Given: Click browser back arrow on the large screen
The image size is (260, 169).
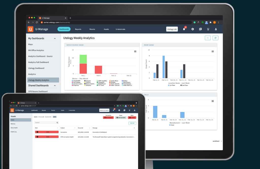Looking at the screenshot, I should 29,22.
